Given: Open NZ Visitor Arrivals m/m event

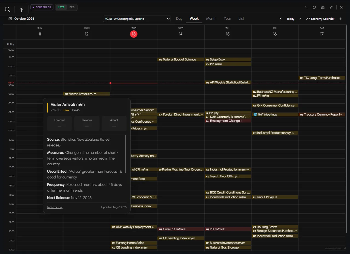Looking at the screenshot, I should pyautogui.click(x=87, y=94).
